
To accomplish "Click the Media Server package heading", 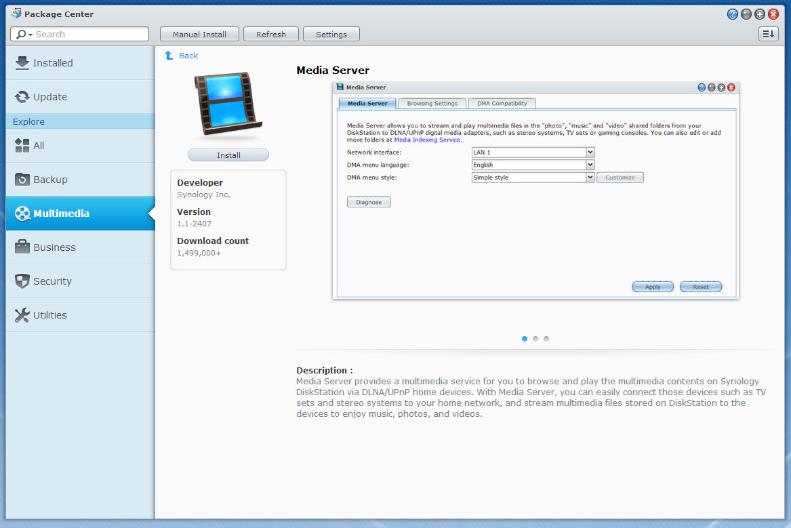I will [333, 70].
